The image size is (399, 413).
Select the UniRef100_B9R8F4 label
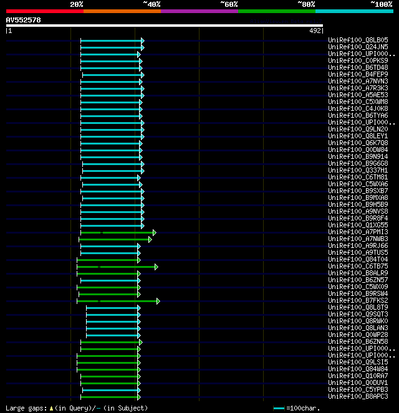coord(358,218)
